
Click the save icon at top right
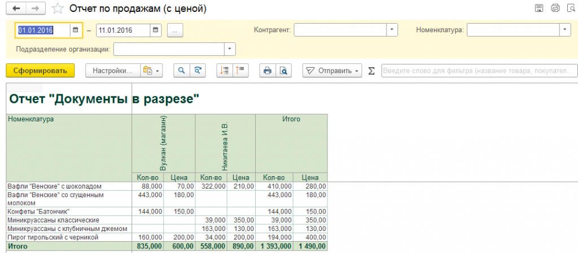click(x=539, y=8)
